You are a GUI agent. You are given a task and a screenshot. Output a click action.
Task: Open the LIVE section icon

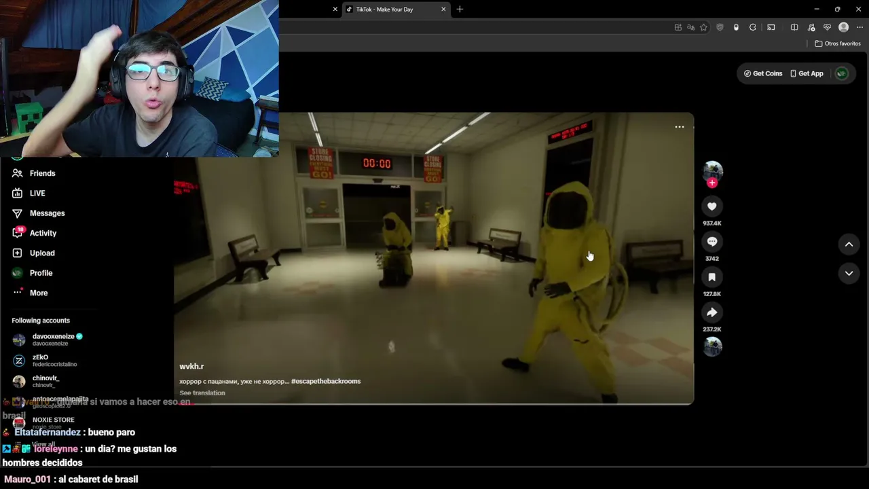coord(18,194)
